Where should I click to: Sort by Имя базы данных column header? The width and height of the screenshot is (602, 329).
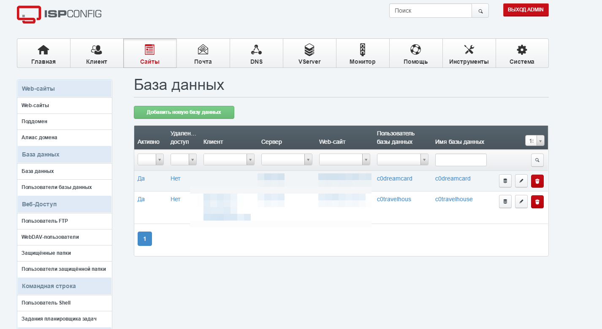click(x=460, y=142)
